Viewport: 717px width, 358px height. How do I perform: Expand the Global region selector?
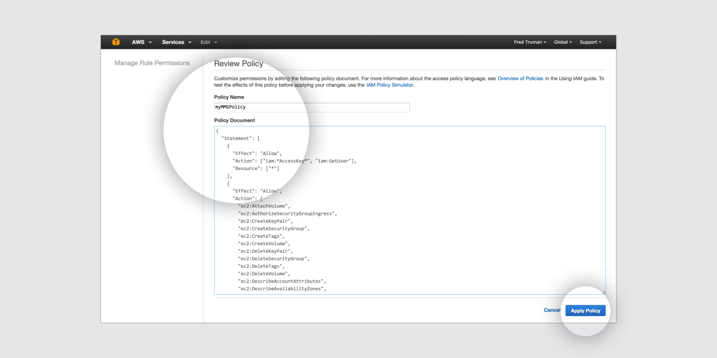(x=563, y=43)
